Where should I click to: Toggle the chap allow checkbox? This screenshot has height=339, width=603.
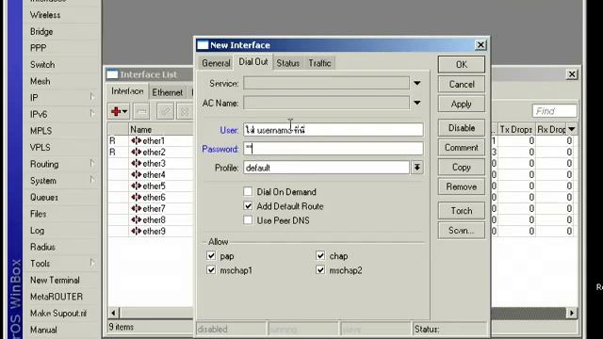point(320,255)
